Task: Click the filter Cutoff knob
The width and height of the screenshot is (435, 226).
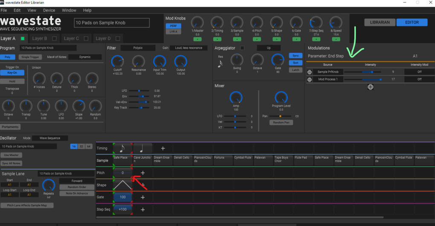Action: [x=117, y=61]
